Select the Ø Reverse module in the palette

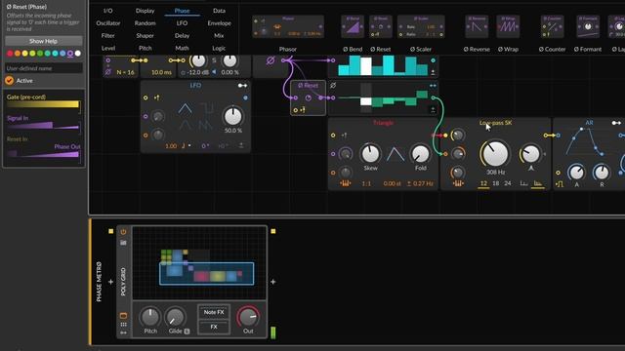pos(477,26)
